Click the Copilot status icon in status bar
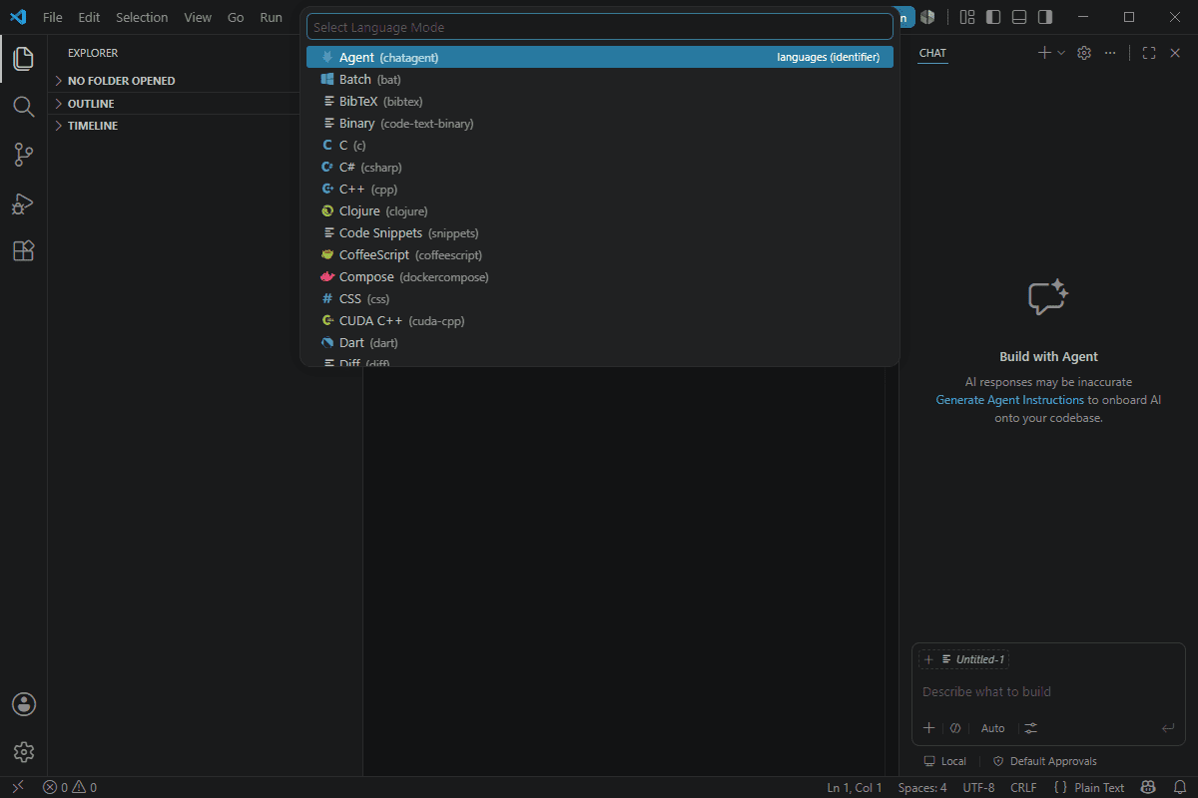 click(1149, 787)
